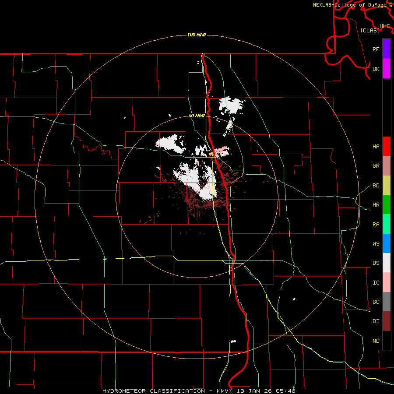The height and width of the screenshot is (394, 394).
Task: Click the GC gray legend swatch
Action: (387, 302)
